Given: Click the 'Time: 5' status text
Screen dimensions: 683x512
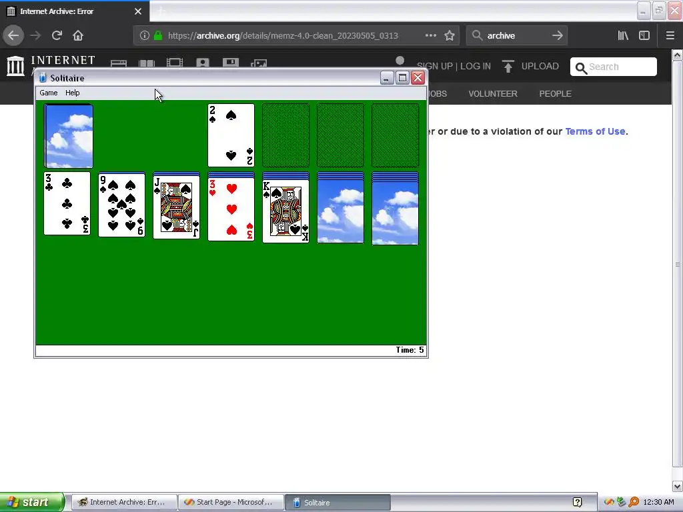Looking at the screenshot, I should 410,350.
